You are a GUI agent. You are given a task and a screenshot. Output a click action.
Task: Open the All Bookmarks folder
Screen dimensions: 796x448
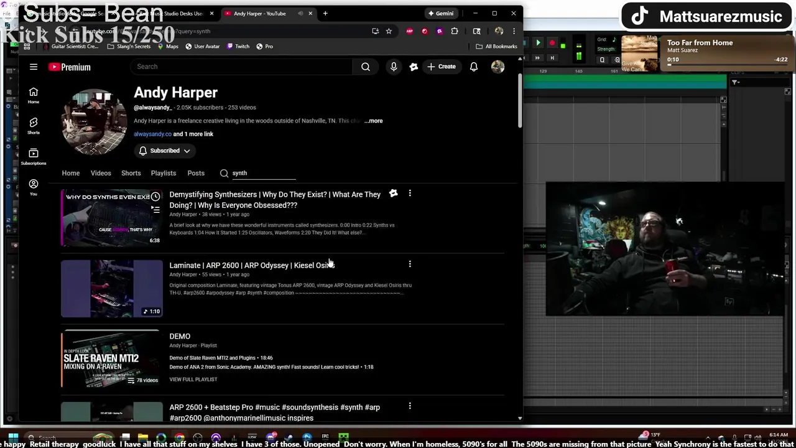[x=496, y=46]
